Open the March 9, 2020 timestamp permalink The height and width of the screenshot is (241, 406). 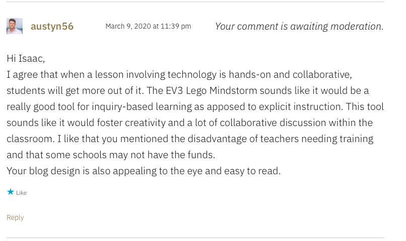click(148, 26)
